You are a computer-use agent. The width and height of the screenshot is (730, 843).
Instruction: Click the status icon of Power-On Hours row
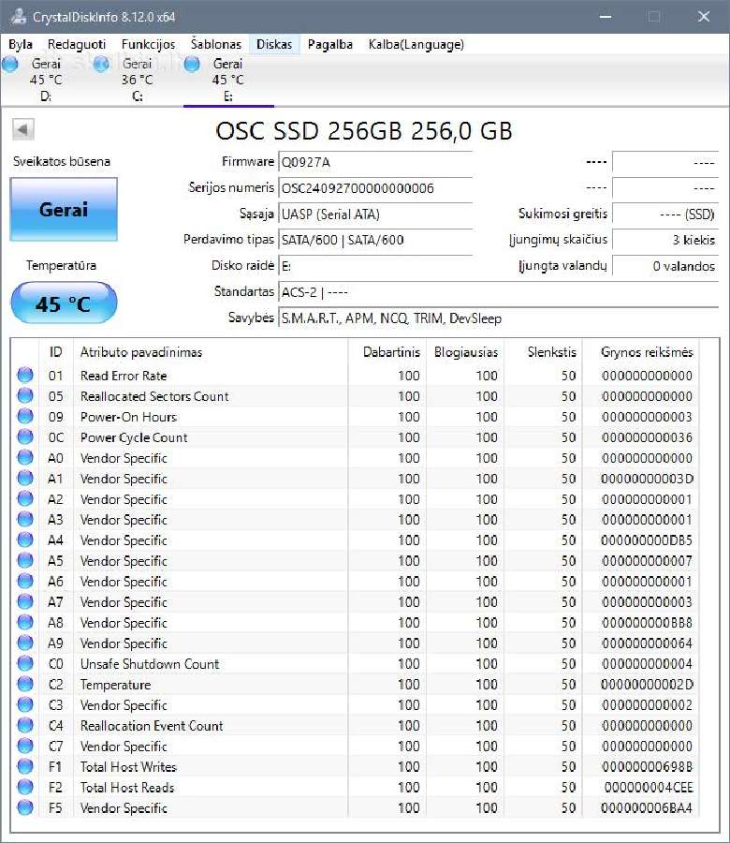[x=25, y=416]
